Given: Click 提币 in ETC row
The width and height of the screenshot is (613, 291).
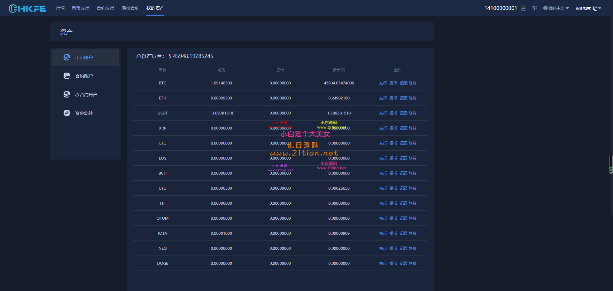Looking at the screenshot, I should [x=393, y=188].
